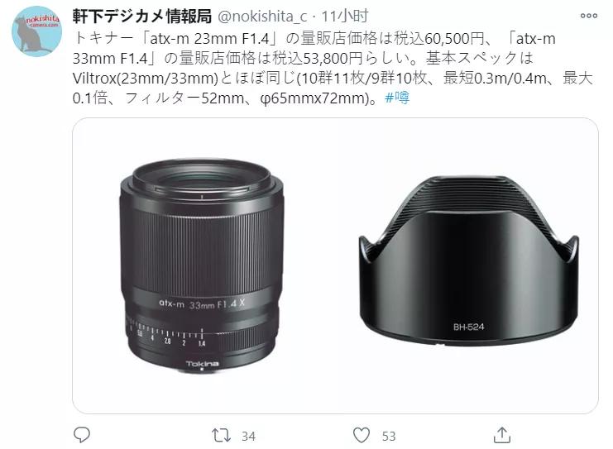Open the #噂 hashtag link

397,98
